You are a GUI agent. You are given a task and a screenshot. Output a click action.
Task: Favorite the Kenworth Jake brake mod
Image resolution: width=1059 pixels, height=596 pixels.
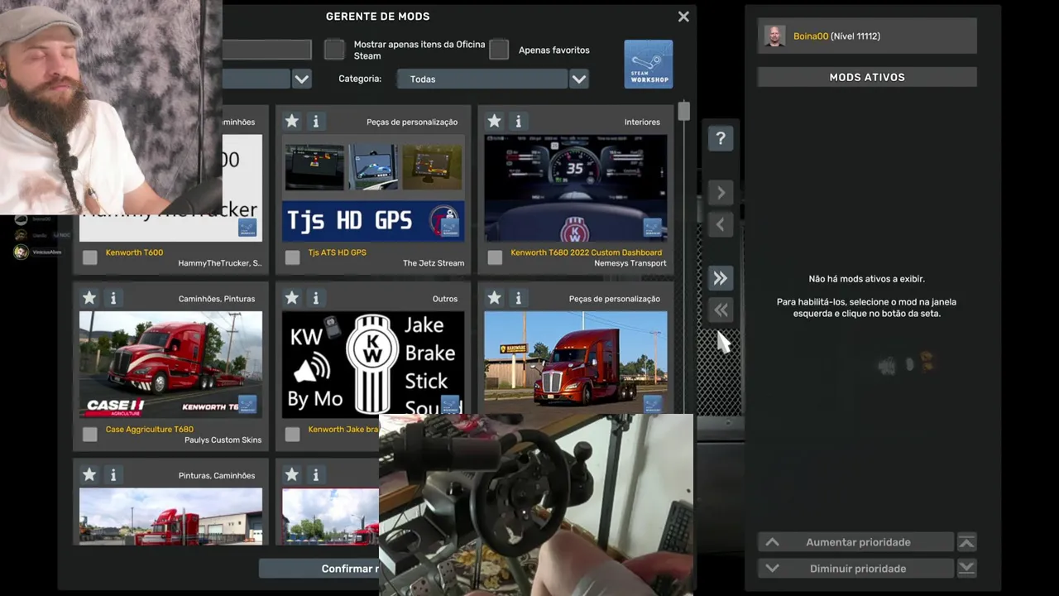tap(291, 298)
